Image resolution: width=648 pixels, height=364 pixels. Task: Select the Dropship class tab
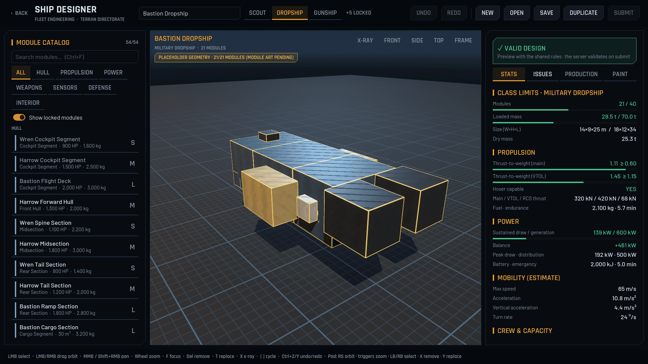(x=290, y=13)
